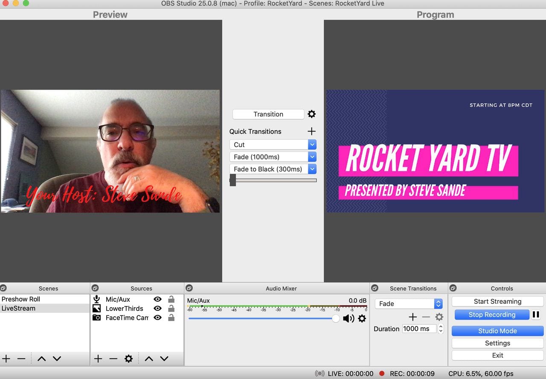Click the Mic/Aux volume slider handle

(336, 318)
